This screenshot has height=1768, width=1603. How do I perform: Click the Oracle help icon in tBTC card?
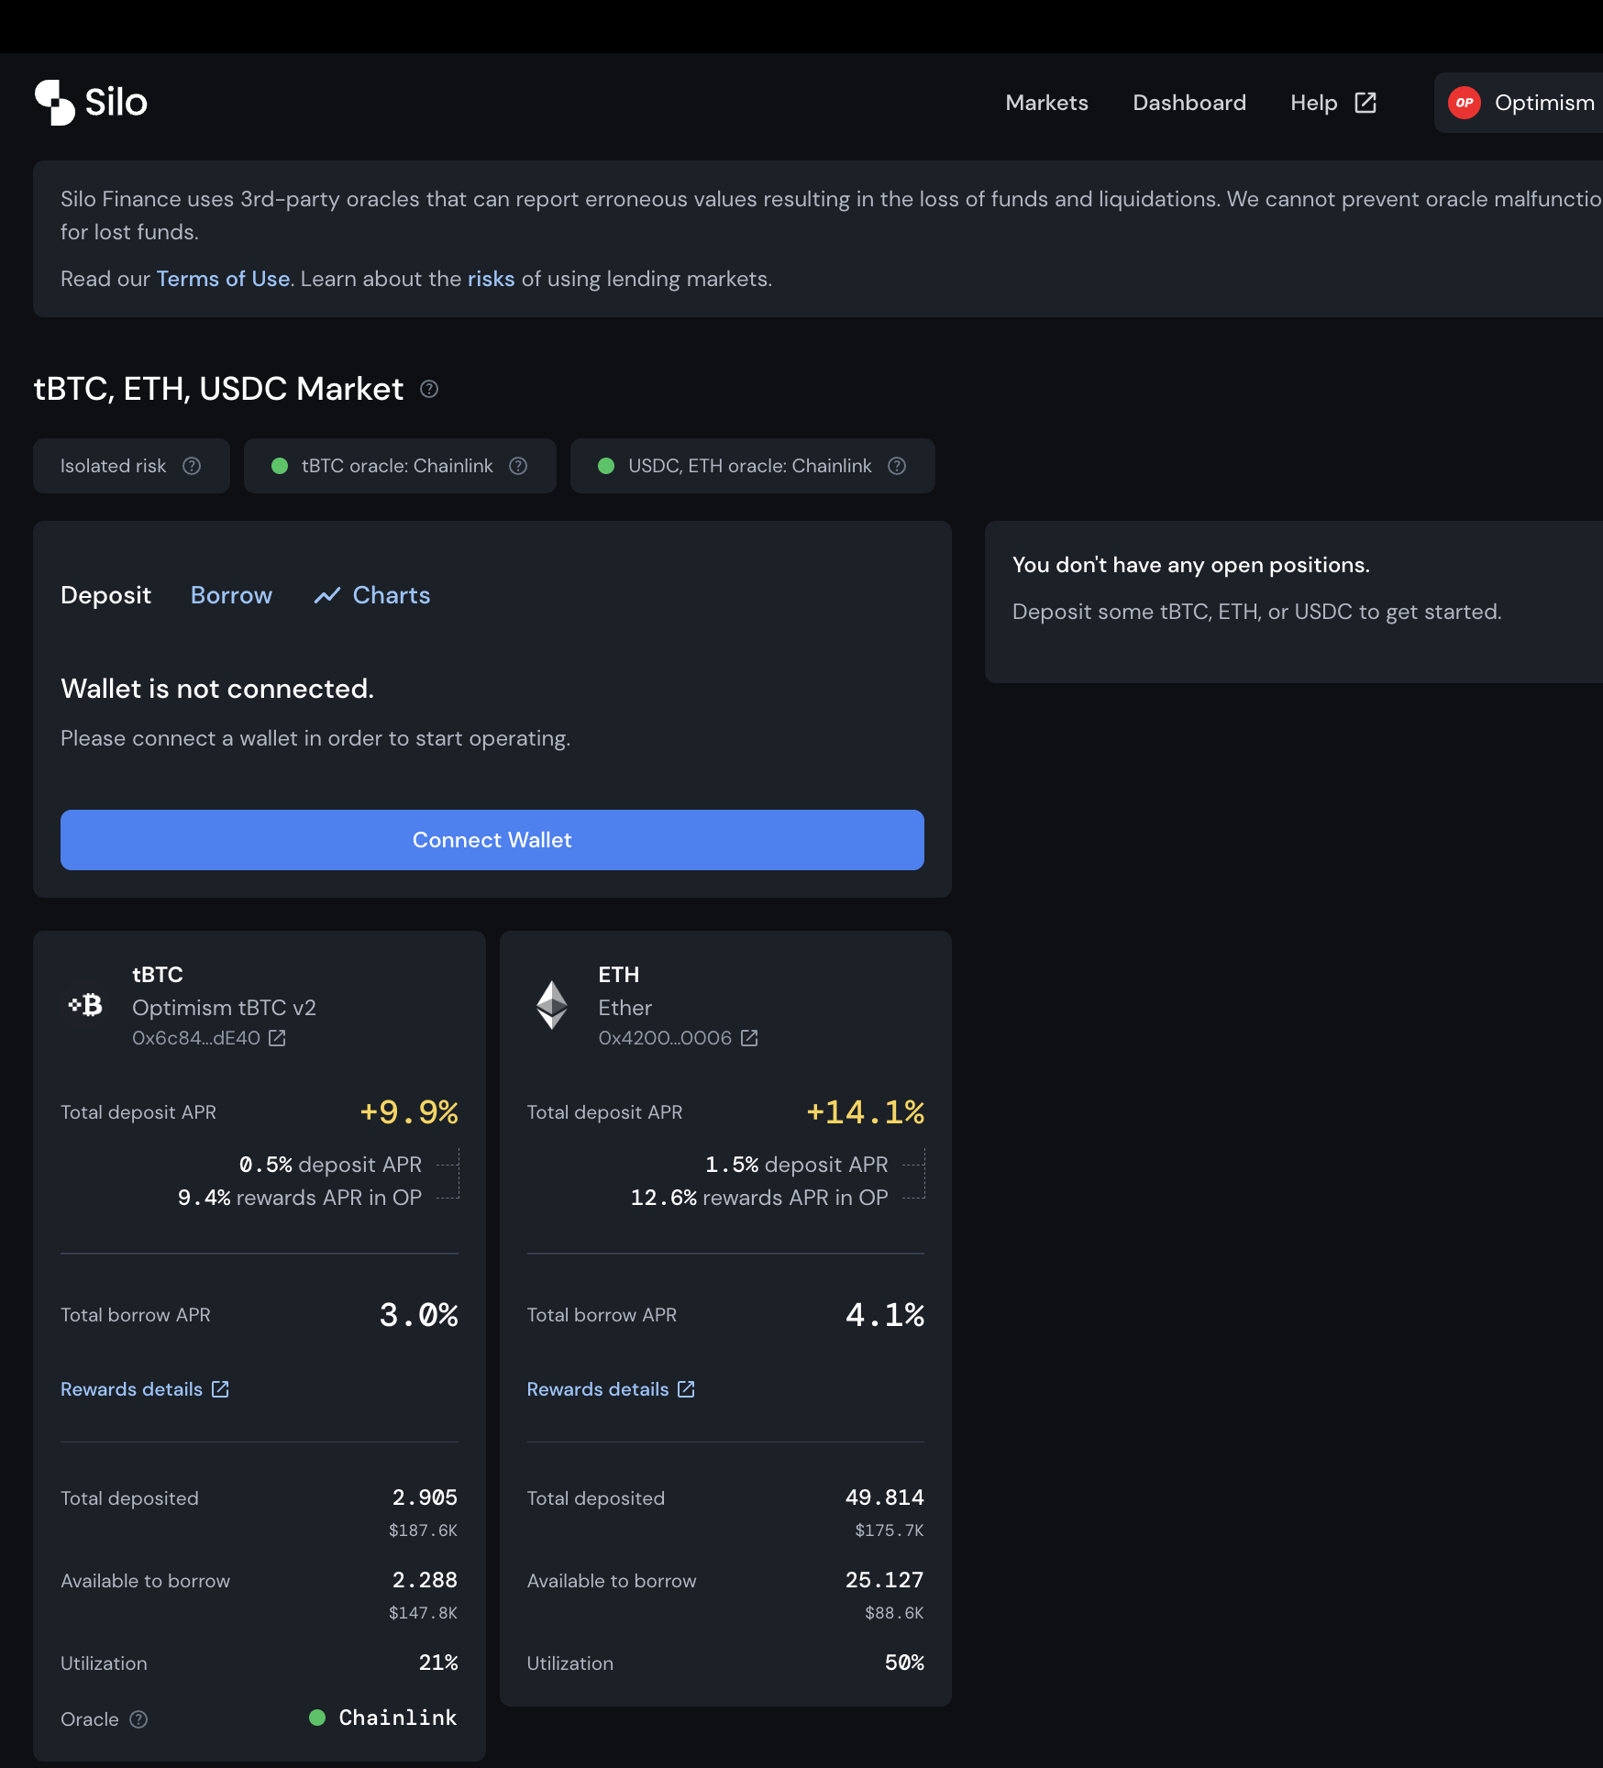138,1719
